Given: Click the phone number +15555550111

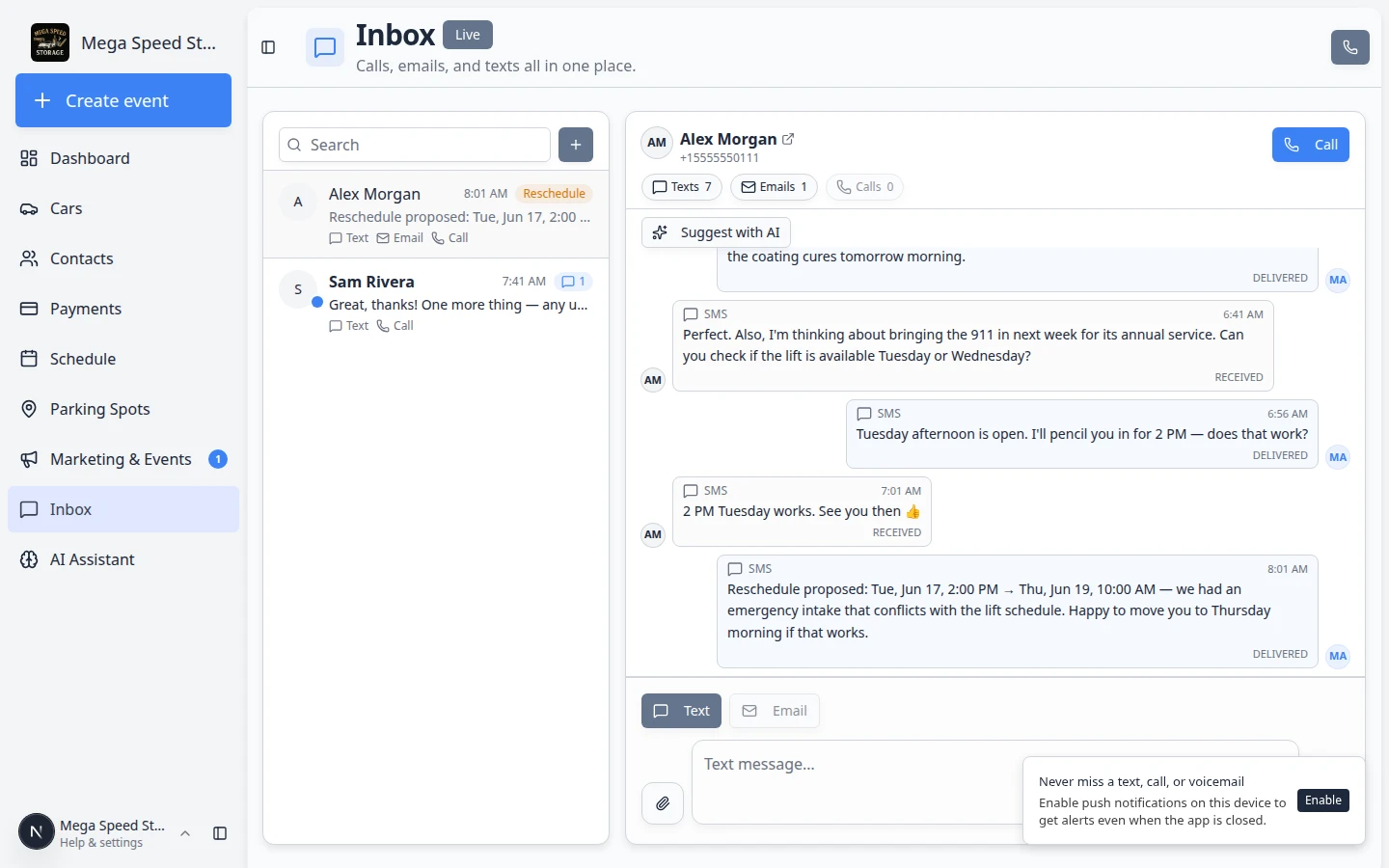Looking at the screenshot, I should 720,158.
